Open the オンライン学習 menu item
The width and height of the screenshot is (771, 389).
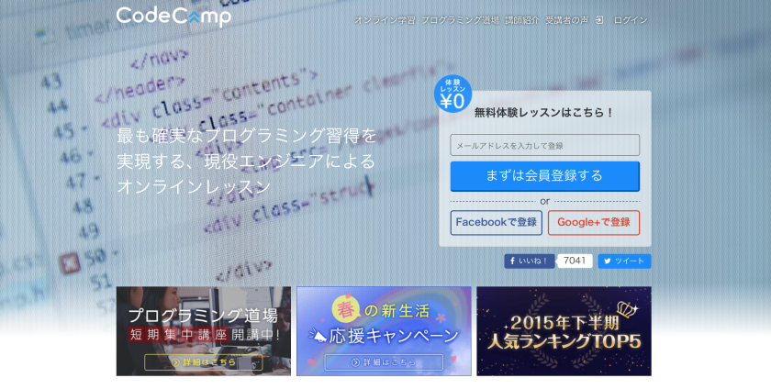pyautogui.click(x=385, y=20)
